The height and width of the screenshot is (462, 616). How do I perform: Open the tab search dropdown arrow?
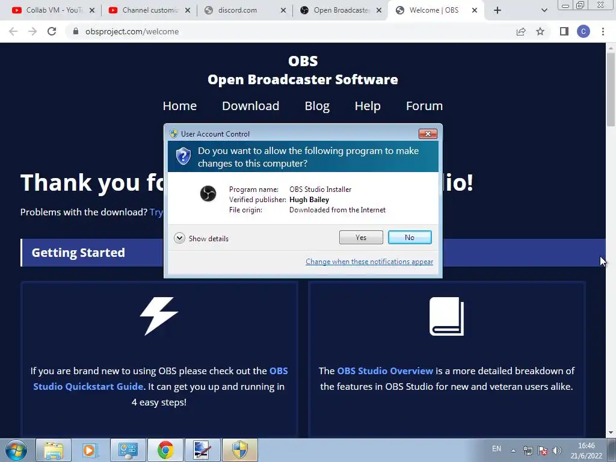544,10
